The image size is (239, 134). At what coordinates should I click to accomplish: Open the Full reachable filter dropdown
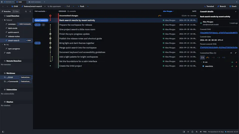tap(41, 11)
